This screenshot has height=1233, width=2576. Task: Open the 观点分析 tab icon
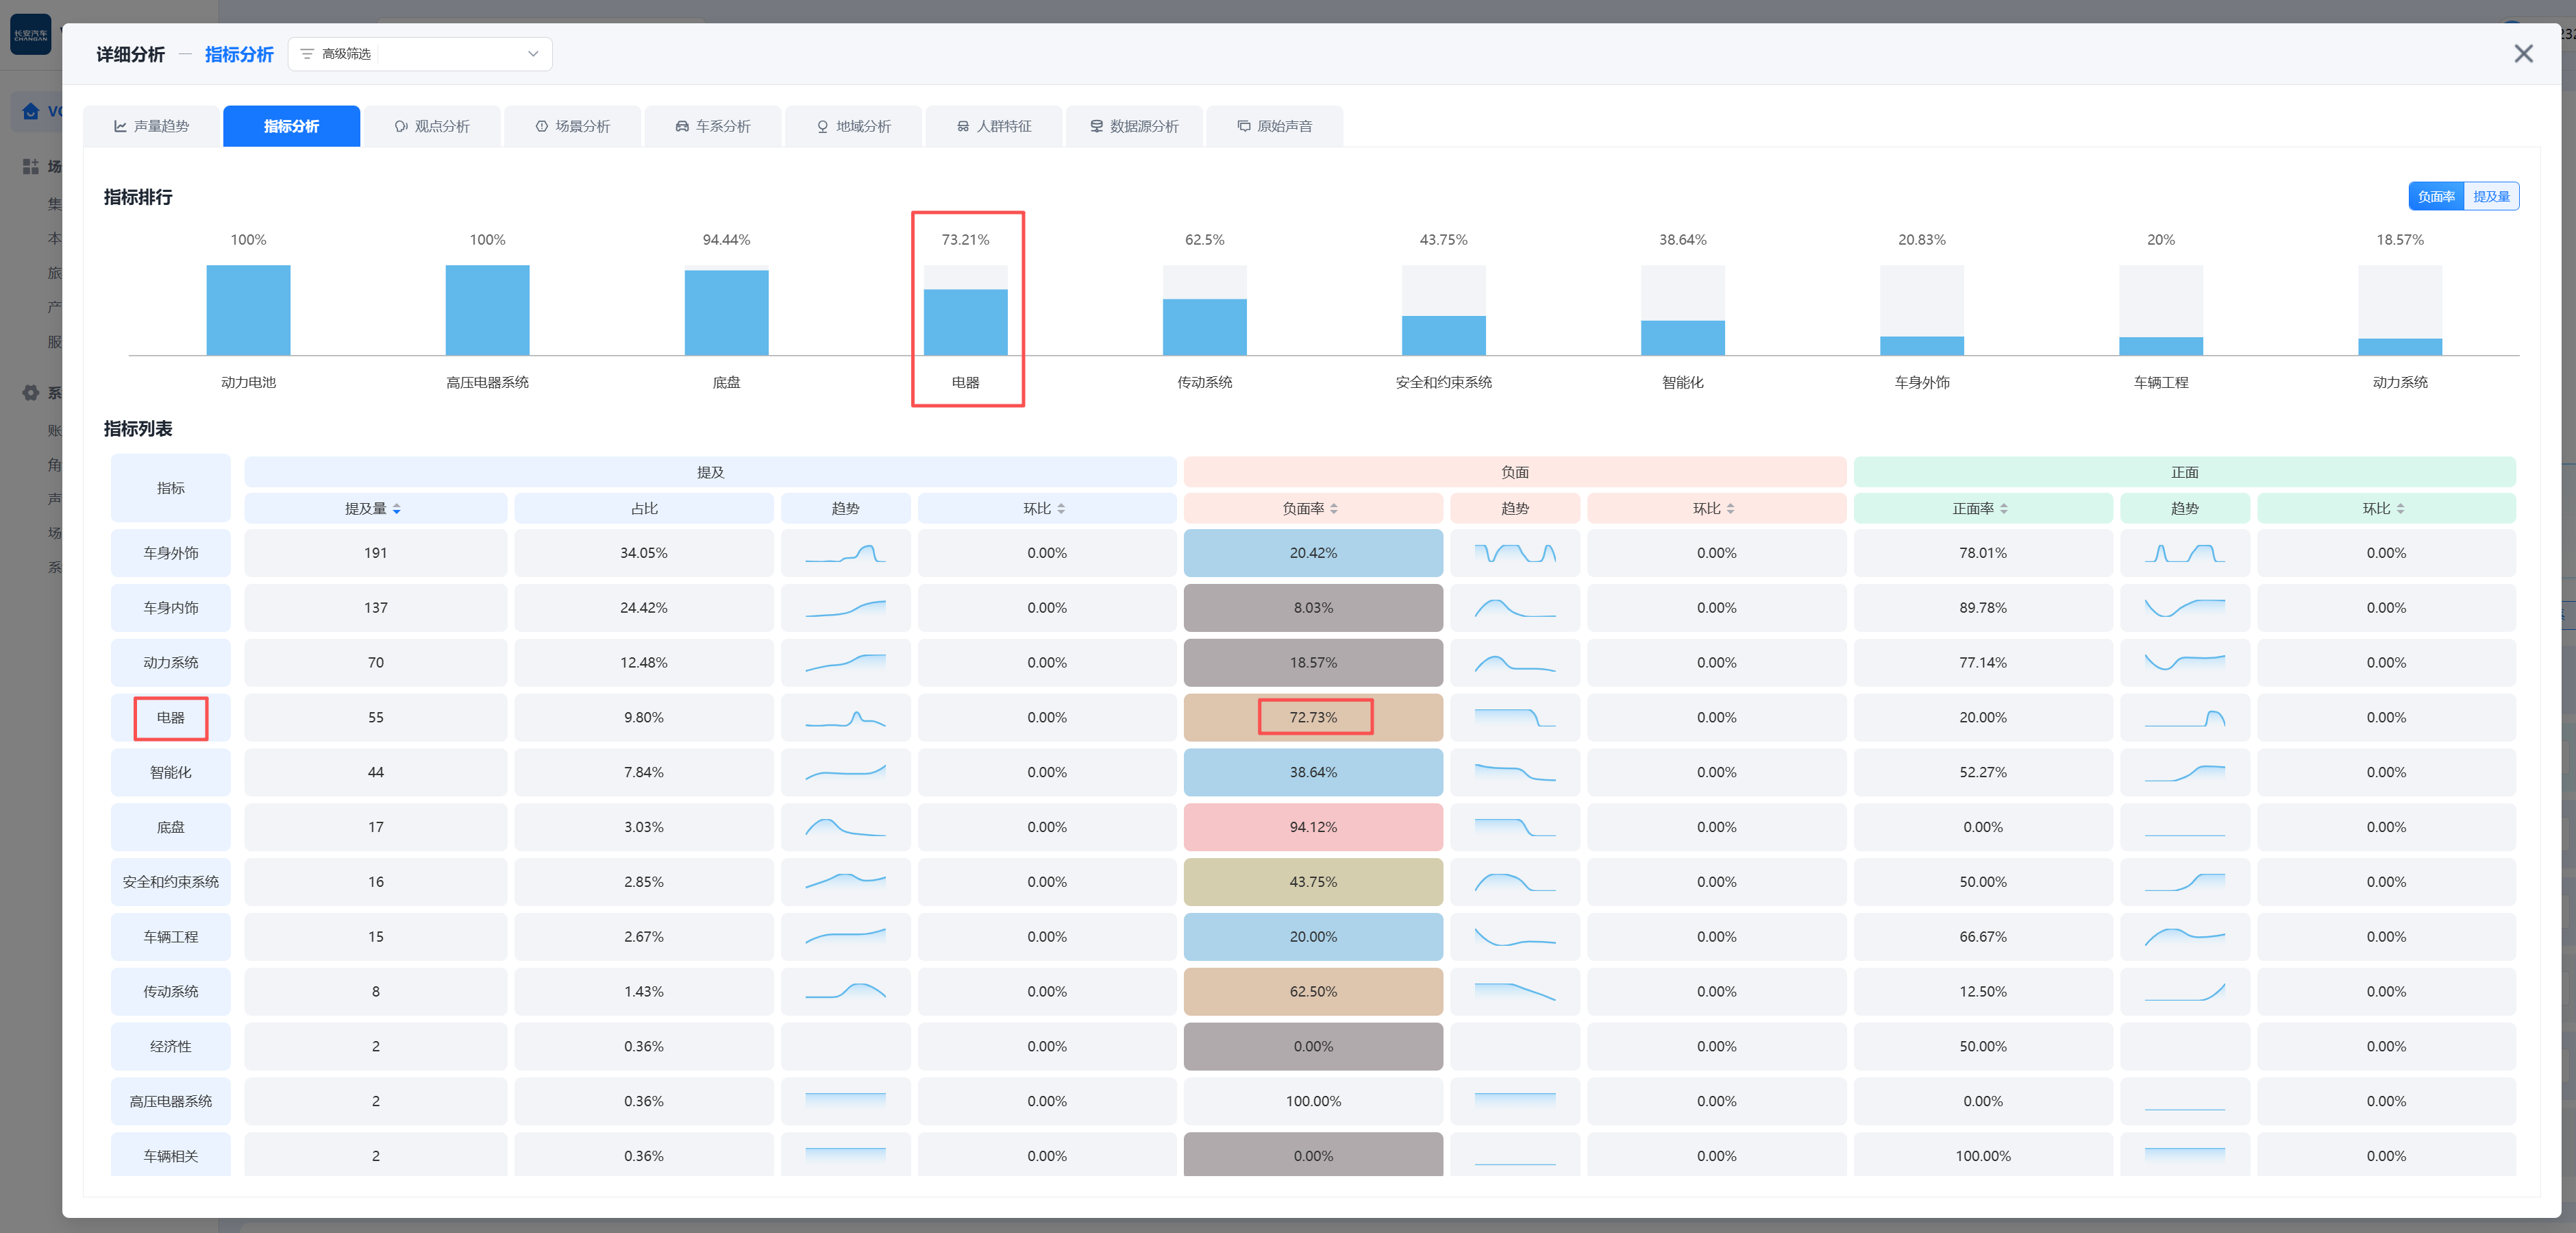pos(401,126)
